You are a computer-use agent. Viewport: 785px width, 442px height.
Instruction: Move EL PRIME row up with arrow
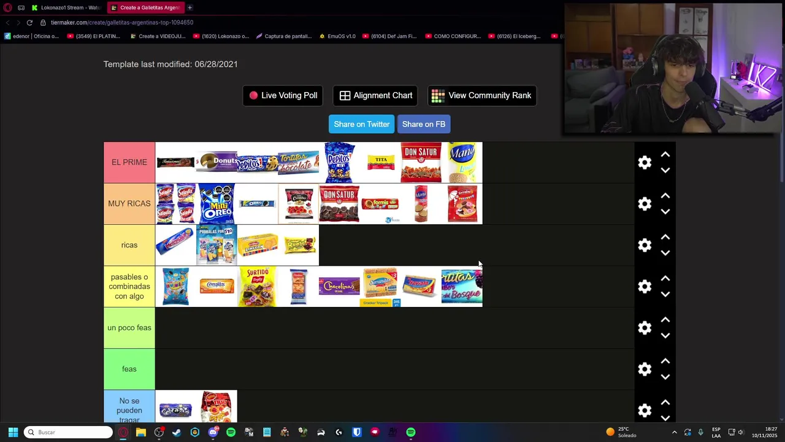click(665, 154)
